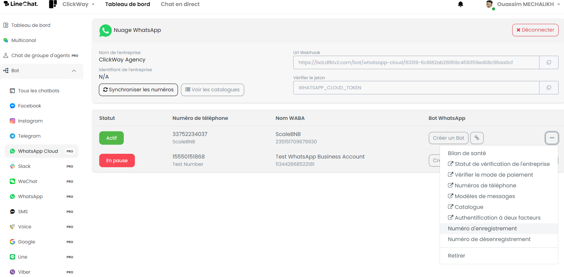Open the Slack channel
Viewport: 564px width, 277px height.
pyautogui.click(x=24, y=166)
